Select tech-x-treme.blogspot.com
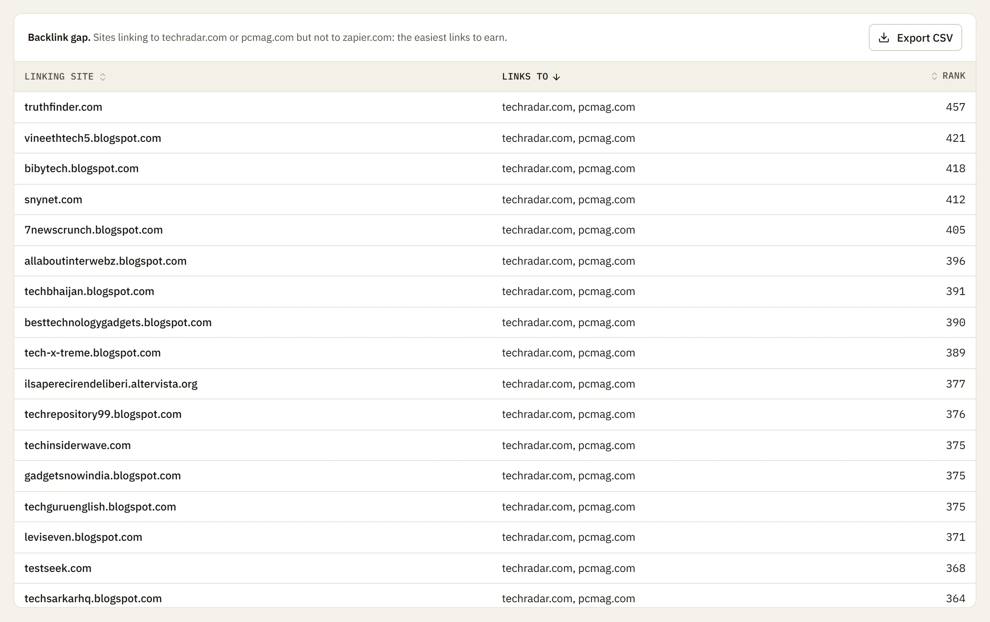Image resolution: width=990 pixels, height=622 pixels. pyautogui.click(x=93, y=353)
